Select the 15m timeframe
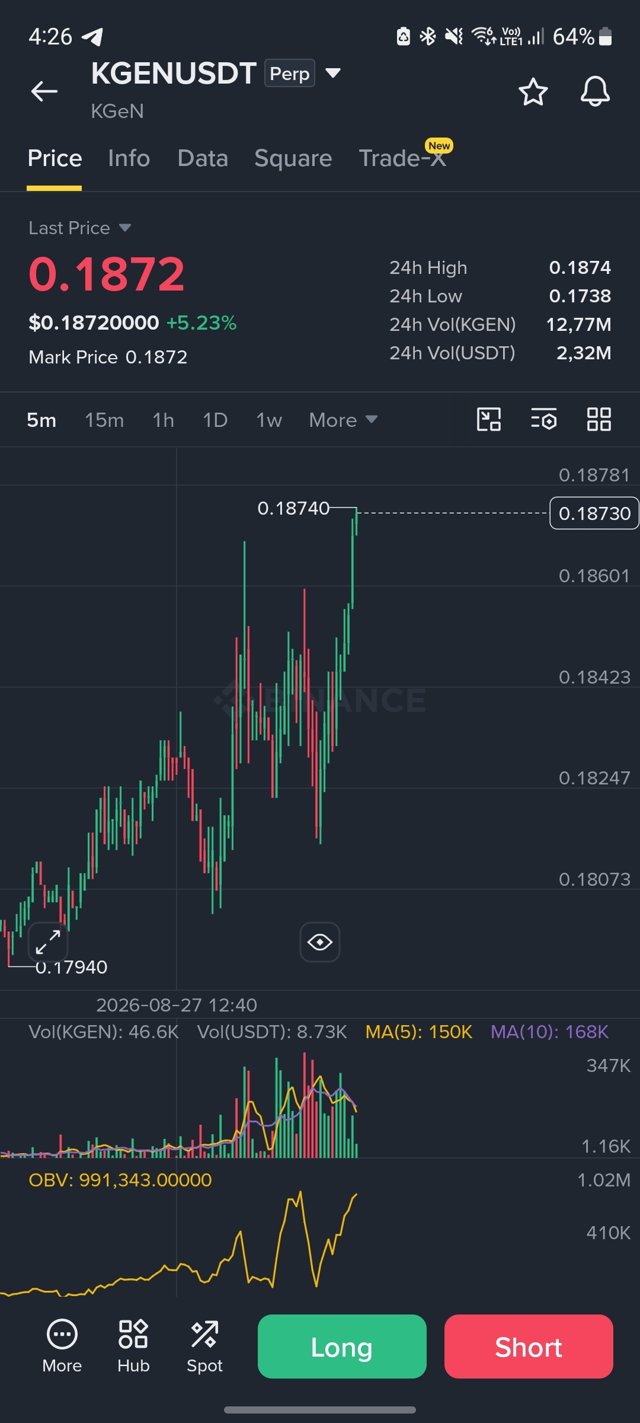The image size is (640, 1423). point(104,420)
